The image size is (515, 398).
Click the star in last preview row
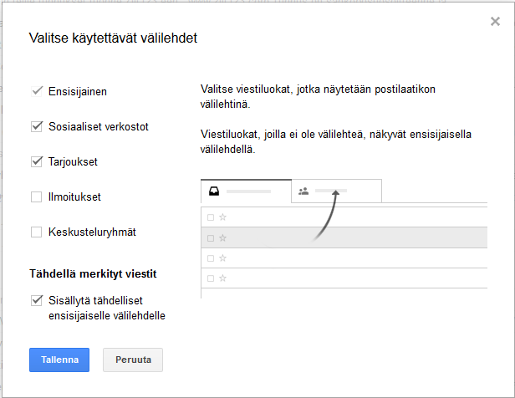[x=223, y=278]
